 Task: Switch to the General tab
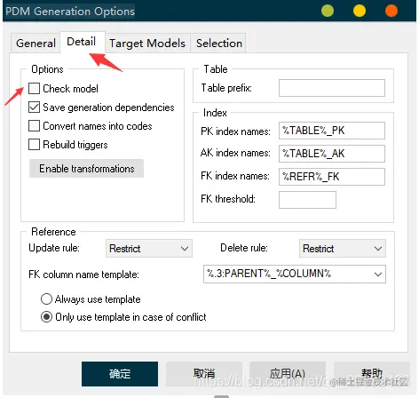coord(36,44)
